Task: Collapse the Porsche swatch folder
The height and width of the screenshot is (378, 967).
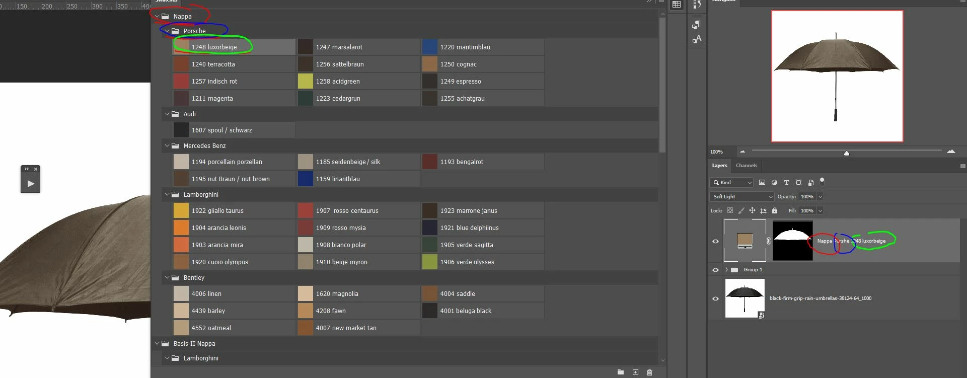Action: click(167, 31)
